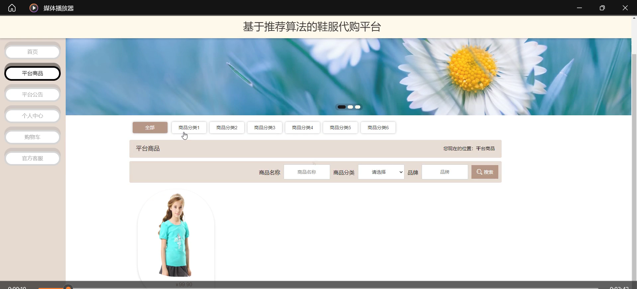Open the 首页 sidebar menu
This screenshot has width=637, height=289.
click(x=33, y=52)
